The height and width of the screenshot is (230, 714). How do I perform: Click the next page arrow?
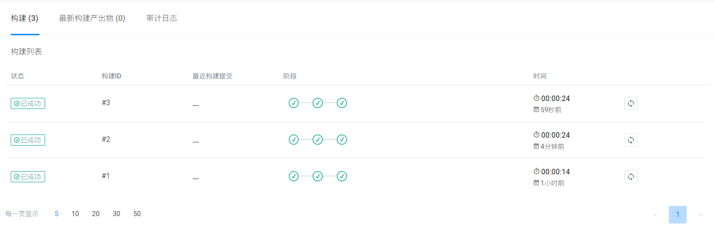click(701, 215)
